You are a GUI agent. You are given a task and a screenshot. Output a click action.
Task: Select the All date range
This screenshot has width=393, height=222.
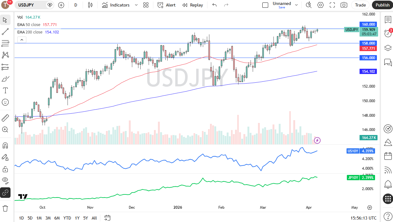[x=94, y=218]
